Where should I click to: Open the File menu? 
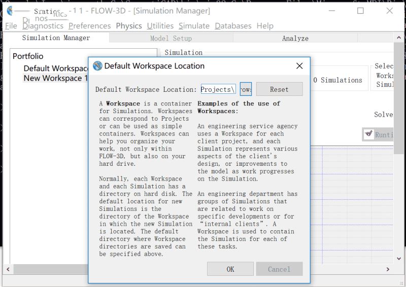point(11,26)
